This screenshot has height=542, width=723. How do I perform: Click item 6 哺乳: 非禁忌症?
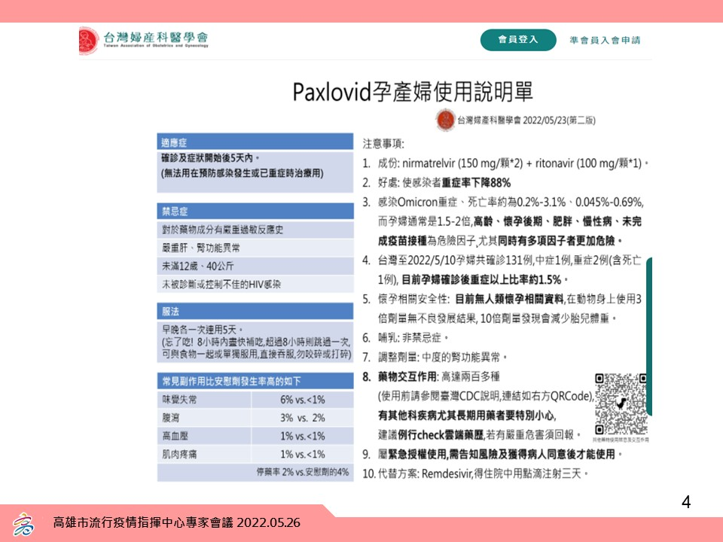[406, 337]
